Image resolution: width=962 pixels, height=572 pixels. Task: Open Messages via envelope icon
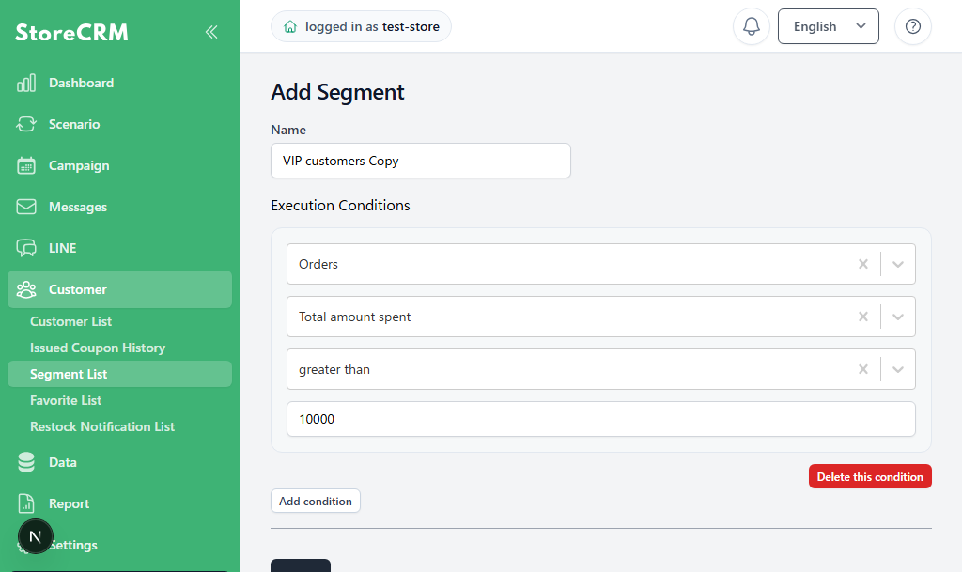26,207
